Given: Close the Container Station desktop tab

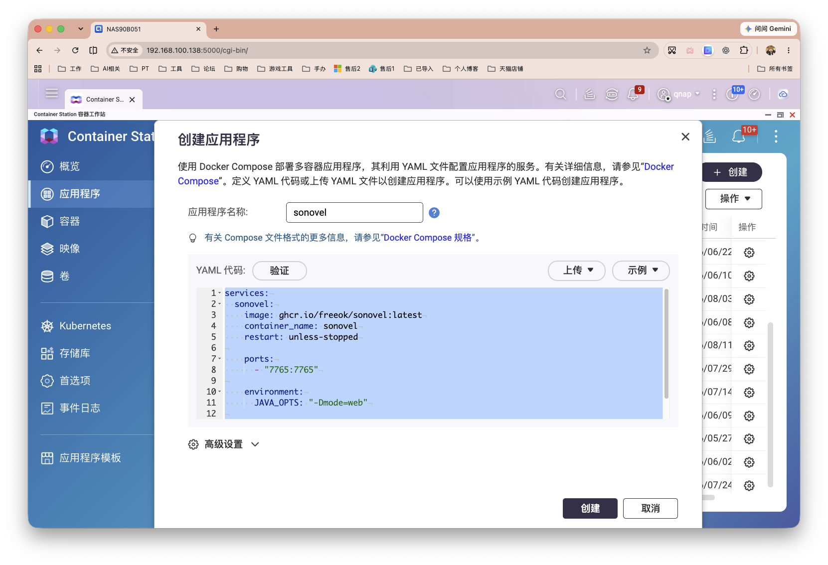Looking at the screenshot, I should click(x=132, y=100).
